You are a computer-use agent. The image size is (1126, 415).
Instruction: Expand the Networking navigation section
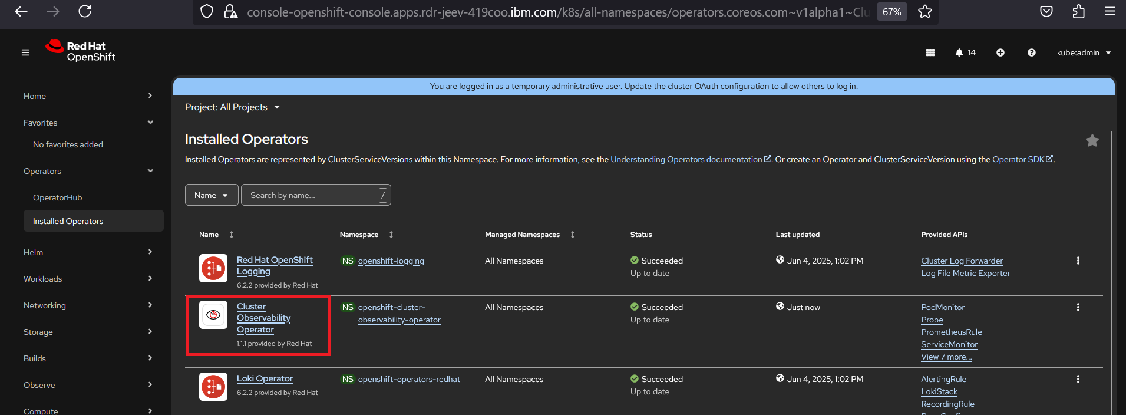click(87, 305)
